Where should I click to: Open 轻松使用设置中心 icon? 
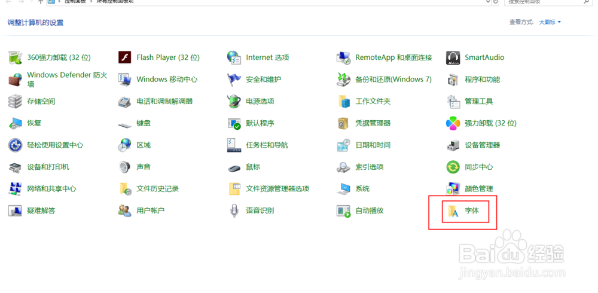point(16,145)
